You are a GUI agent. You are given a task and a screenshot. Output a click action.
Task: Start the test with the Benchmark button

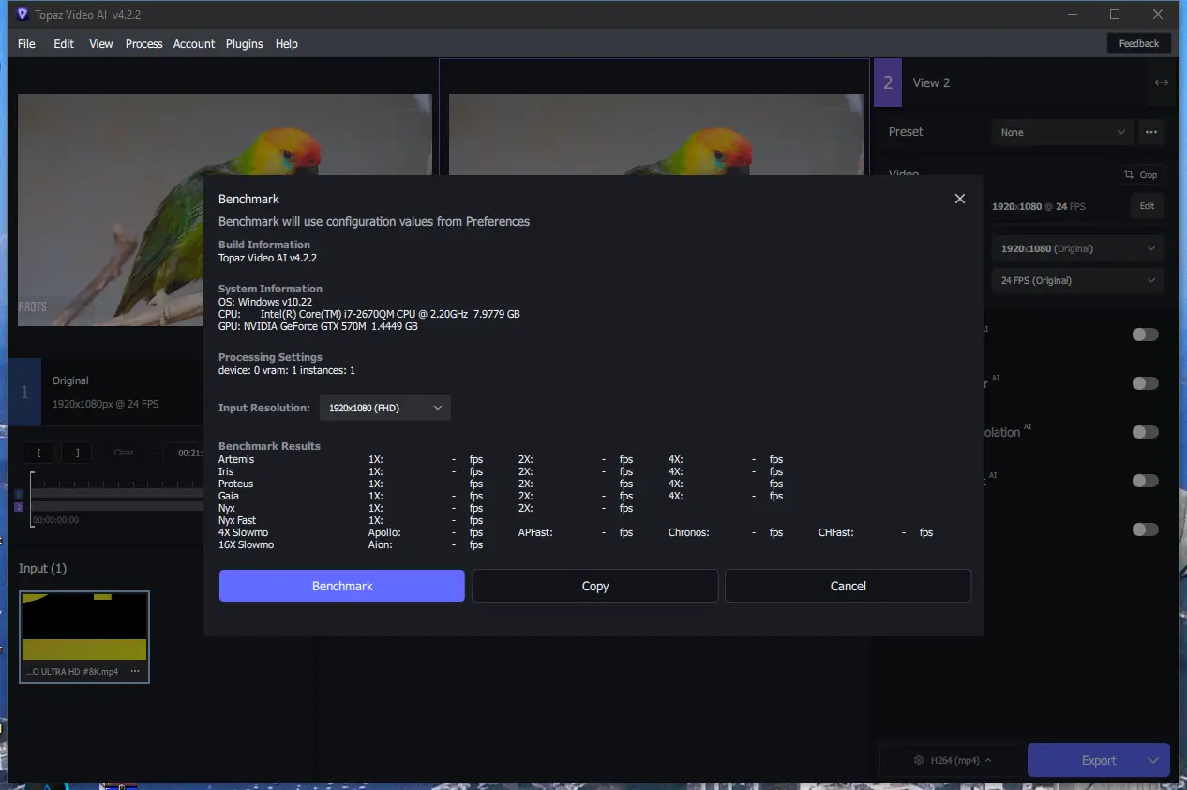(342, 586)
